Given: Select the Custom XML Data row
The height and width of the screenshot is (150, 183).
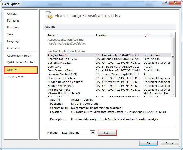Looking at the screenshot, I should (109, 63).
